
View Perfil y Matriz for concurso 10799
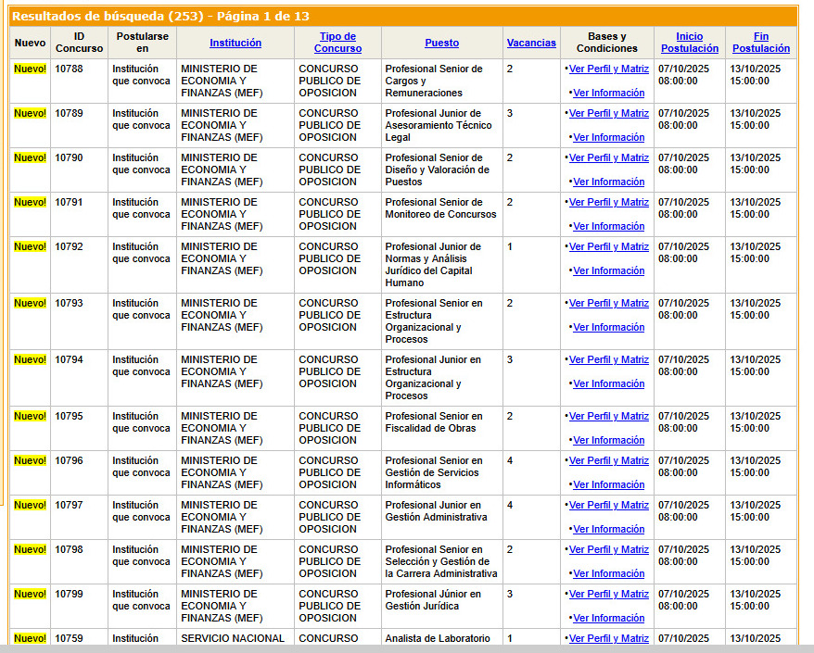(608, 594)
